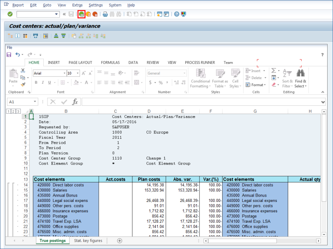333x249 pixels.
Task: Click the SAP Print icon
Action: (105, 14)
